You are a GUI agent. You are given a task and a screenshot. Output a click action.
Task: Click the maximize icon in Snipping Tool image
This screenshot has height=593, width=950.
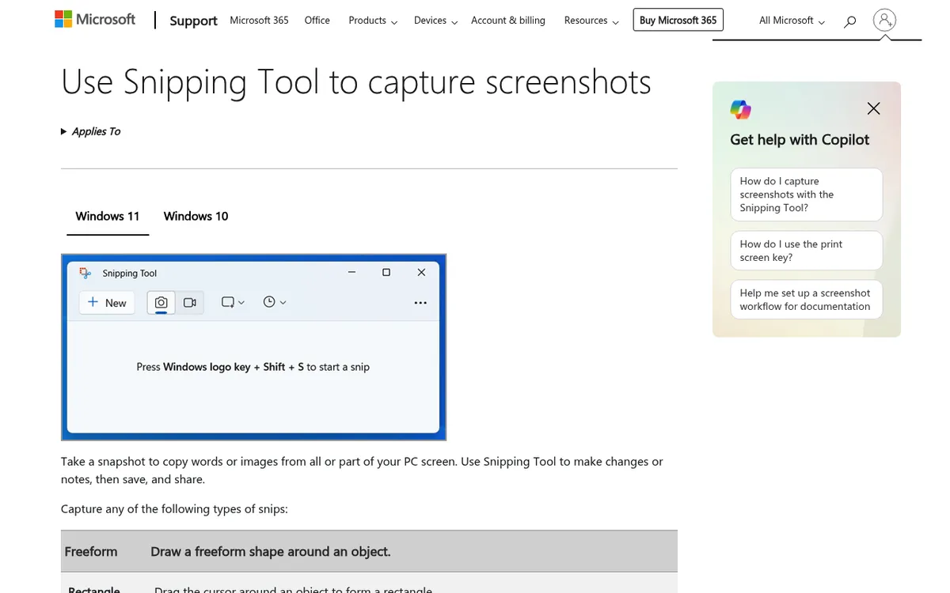tap(386, 272)
